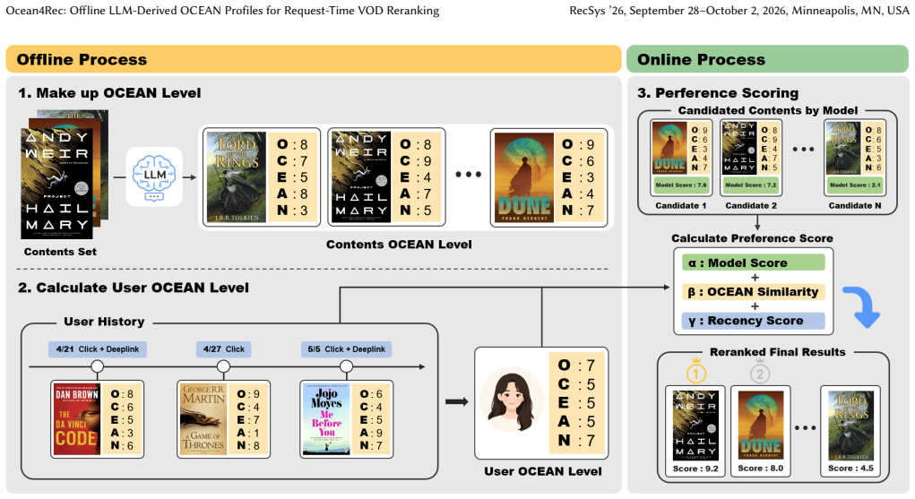Select the 'Online Process' header banner
The width and height of the screenshot is (915, 499).
(767, 59)
